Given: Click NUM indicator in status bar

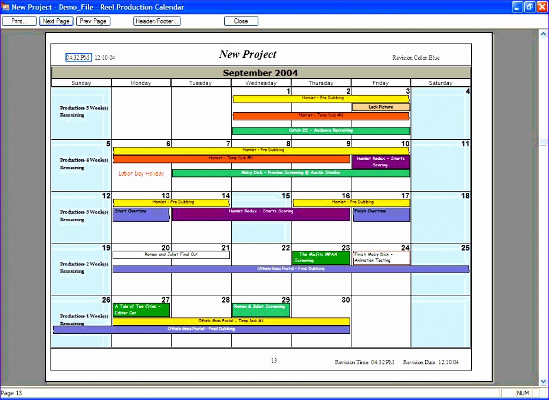Looking at the screenshot, I should coord(522,393).
